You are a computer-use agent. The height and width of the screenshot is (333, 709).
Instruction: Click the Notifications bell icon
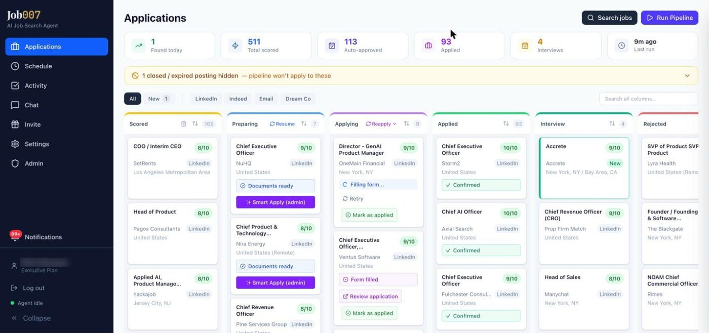tap(15, 236)
